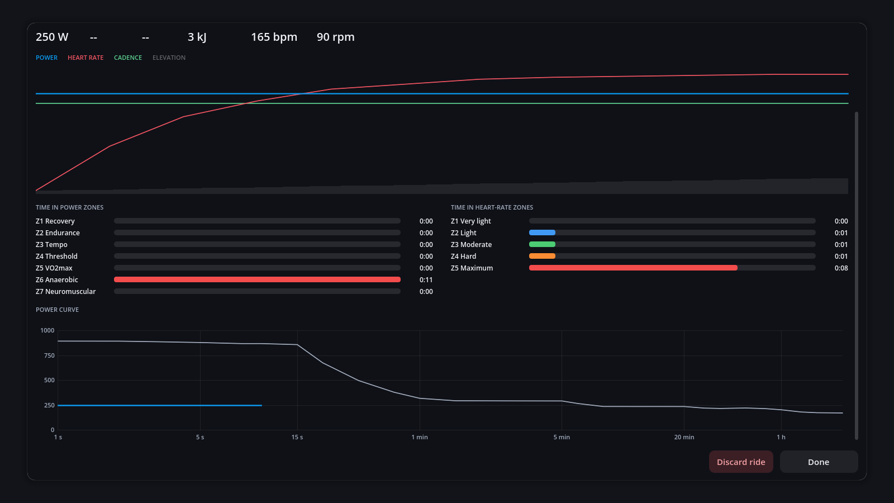The height and width of the screenshot is (503, 894).
Task: Click the 750 power curve y-axis label
Action: 49,355
